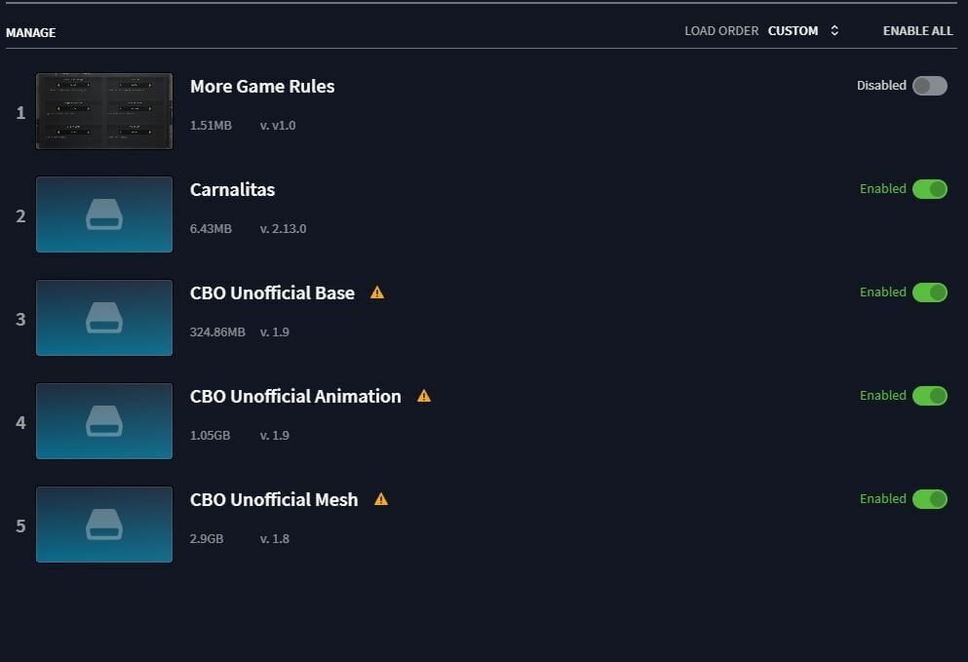968x662 pixels.
Task: Open the Load Order Custom dropdown
Action: (x=793, y=31)
